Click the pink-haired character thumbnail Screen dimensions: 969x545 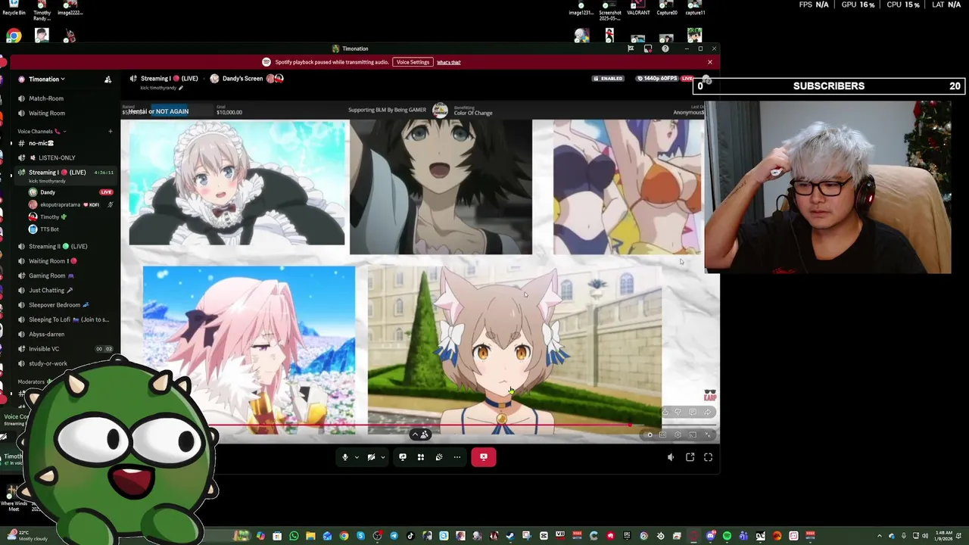tap(249, 350)
